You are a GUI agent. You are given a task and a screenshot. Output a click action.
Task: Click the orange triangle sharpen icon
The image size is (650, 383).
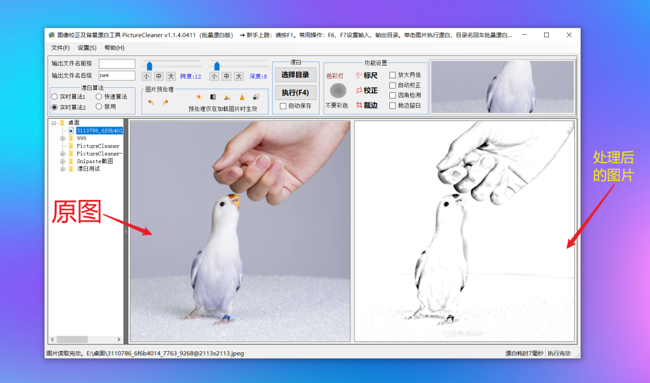[x=242, y=97]
